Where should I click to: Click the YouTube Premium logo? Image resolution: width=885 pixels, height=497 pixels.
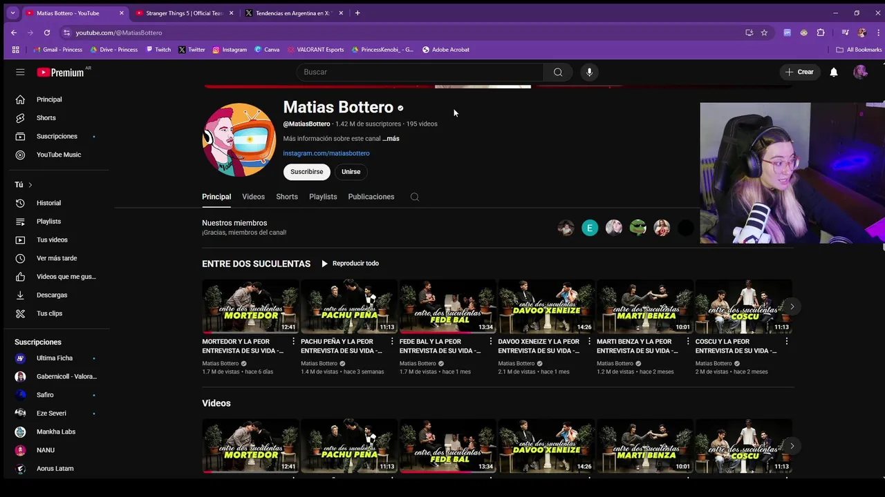[x=61, y=72]
